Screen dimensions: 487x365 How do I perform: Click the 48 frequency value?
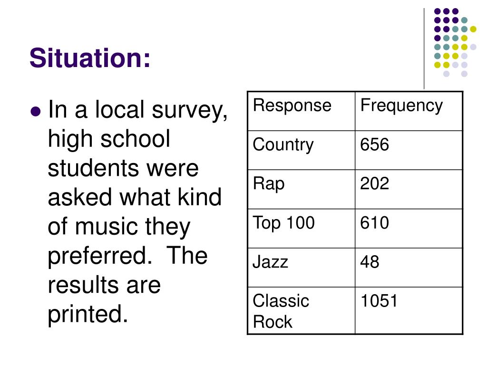370,262
